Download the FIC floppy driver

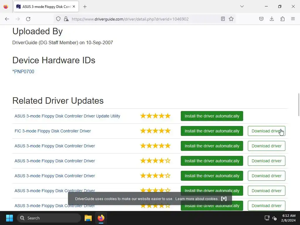click(267, 131)
